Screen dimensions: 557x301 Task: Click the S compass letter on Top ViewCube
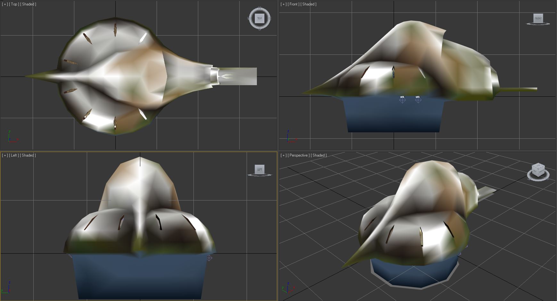click(259, 29)
